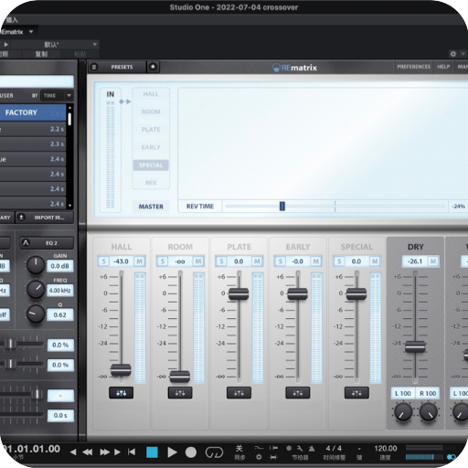Open the sort BY TIME dropdown

57,95
